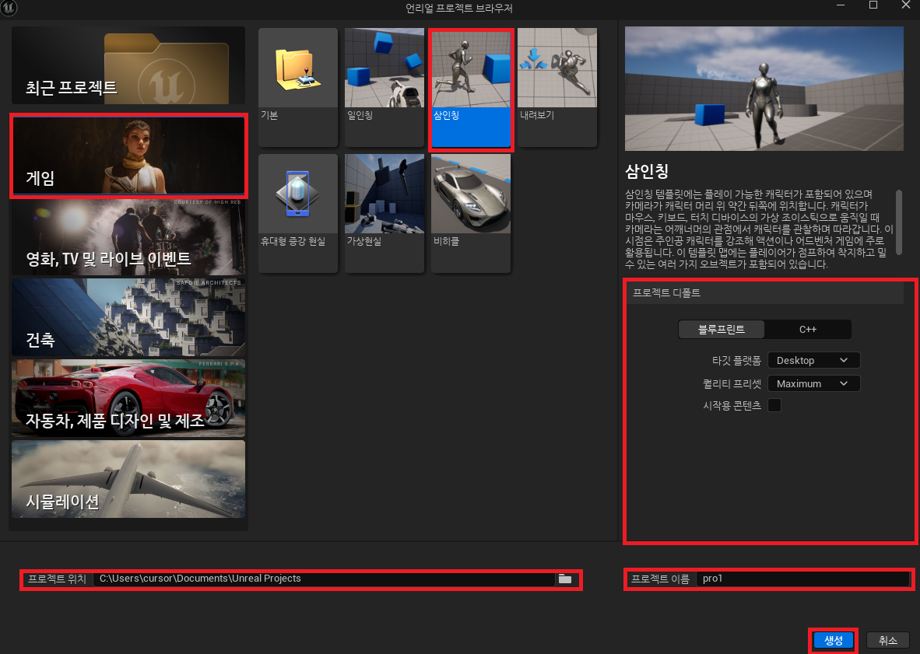Choose the 가상현실 template
The height and width of the screenshot is (654, 920).
click(x=385, y=213)
